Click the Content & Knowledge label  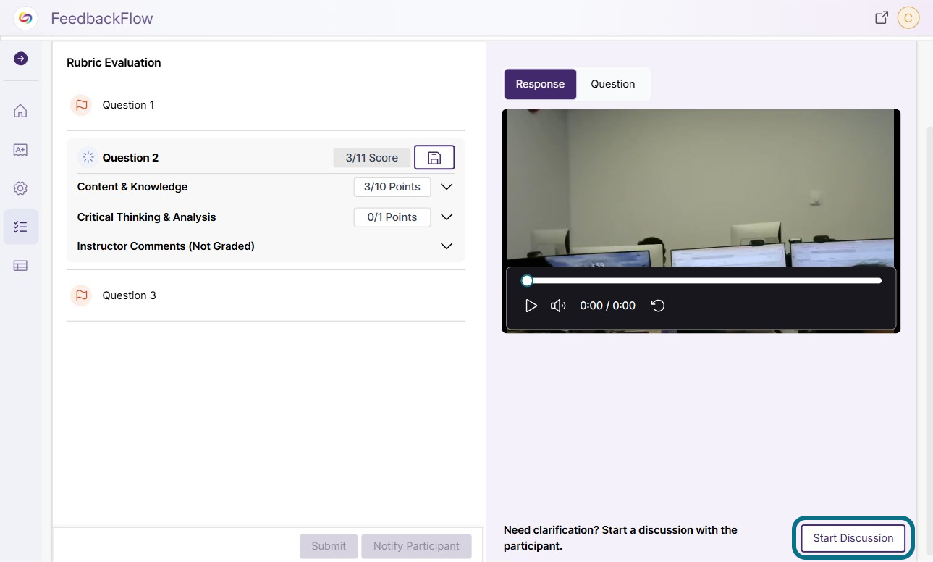click(132, 187)
